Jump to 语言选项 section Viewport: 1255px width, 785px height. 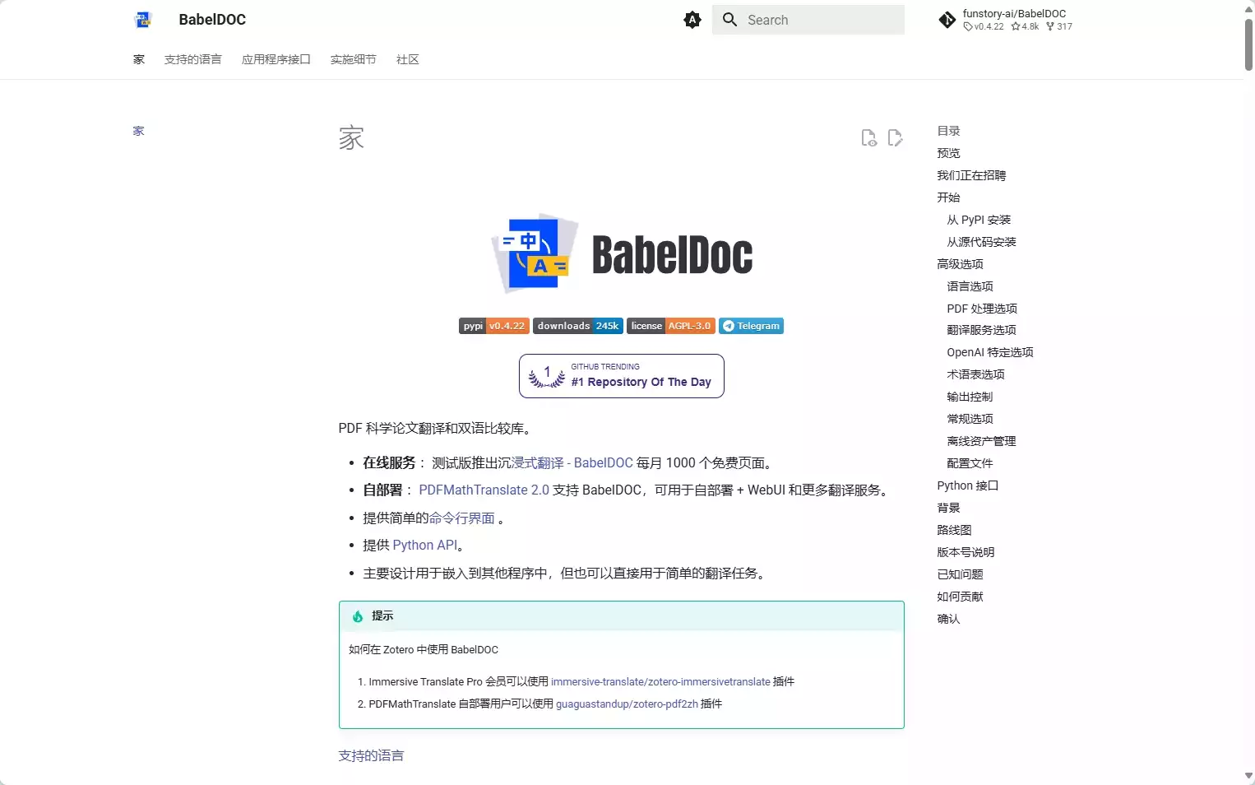point(970,286)
